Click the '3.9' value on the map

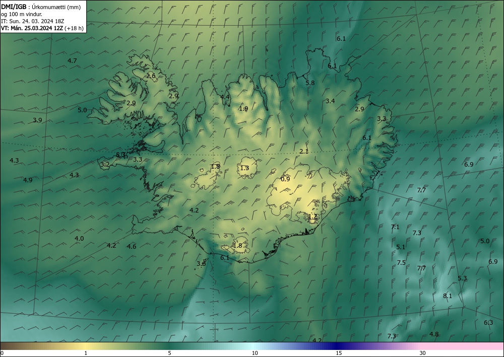pos(37,120)
